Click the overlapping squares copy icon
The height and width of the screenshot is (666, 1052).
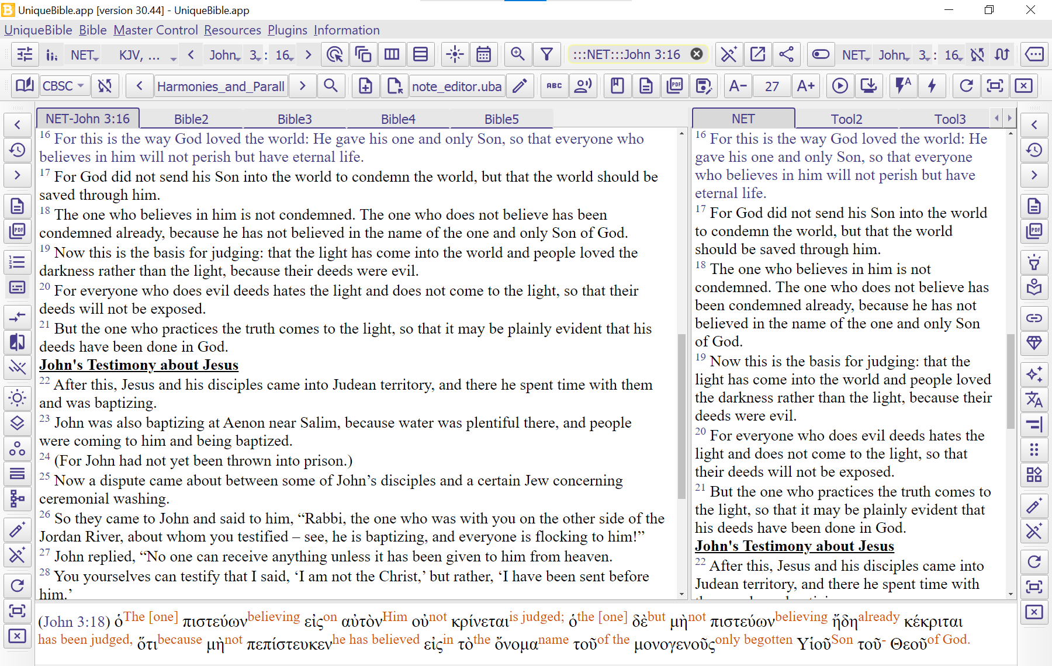(364, 55)
